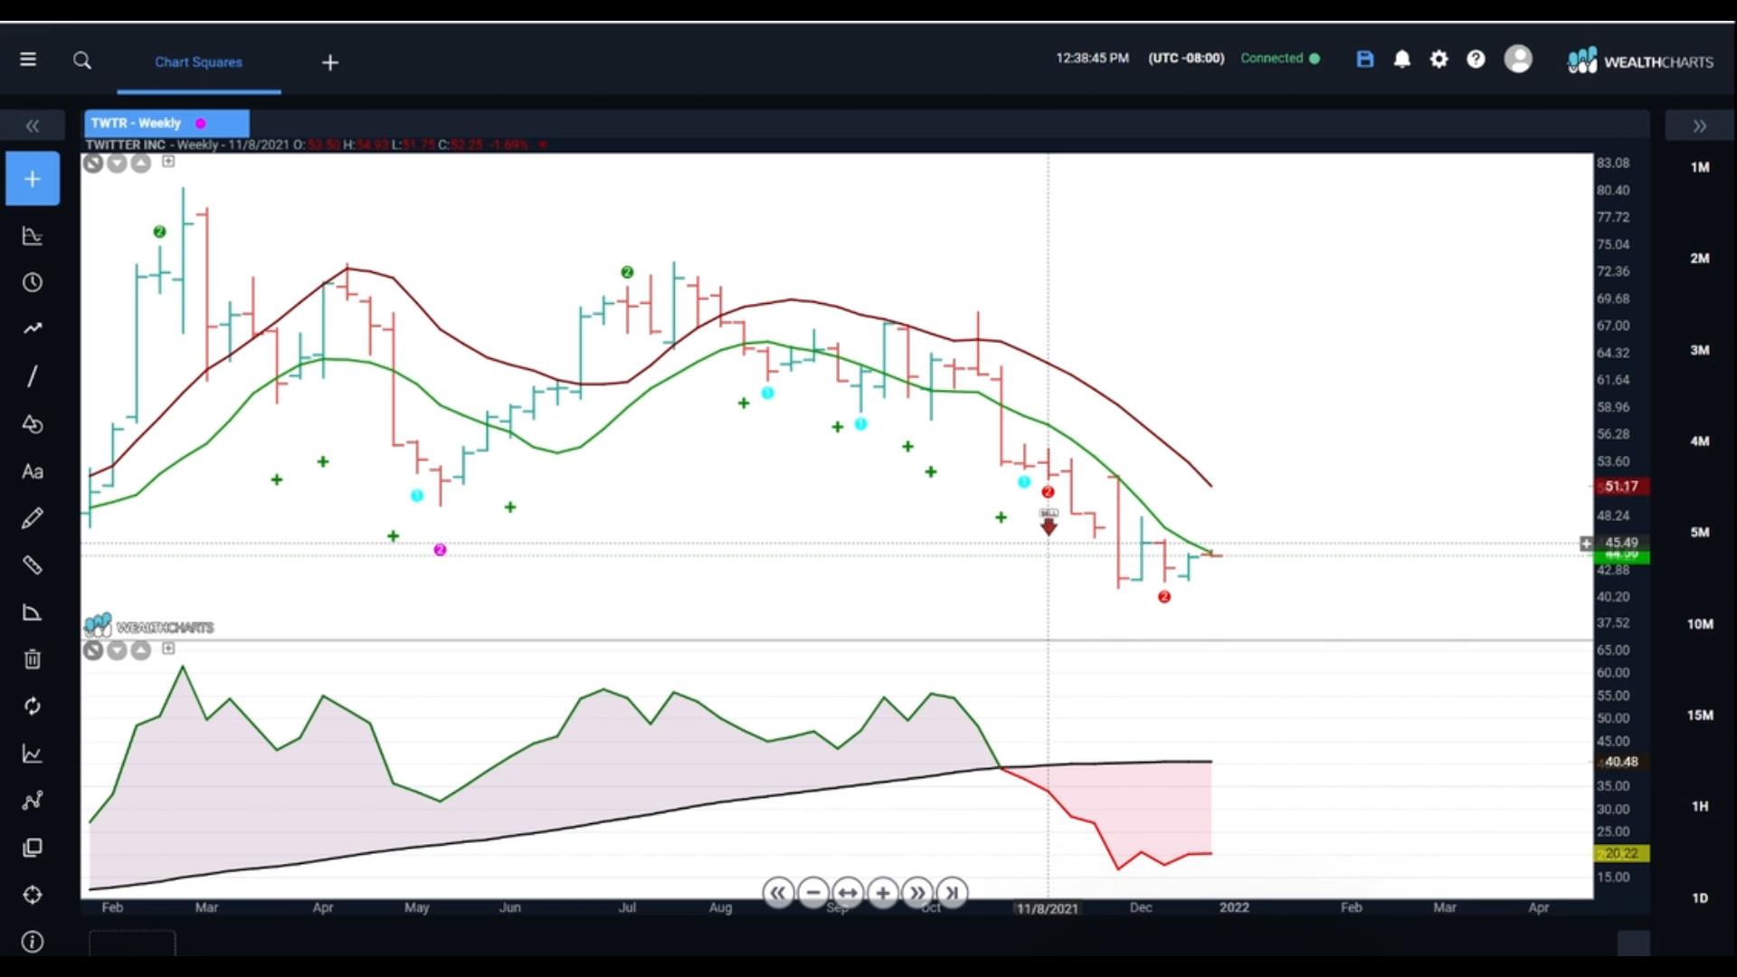Image resolution: width=1737 pixels, height=977 pixels.
Task: Select the 4M timeframe
Action: [1700, 441]
